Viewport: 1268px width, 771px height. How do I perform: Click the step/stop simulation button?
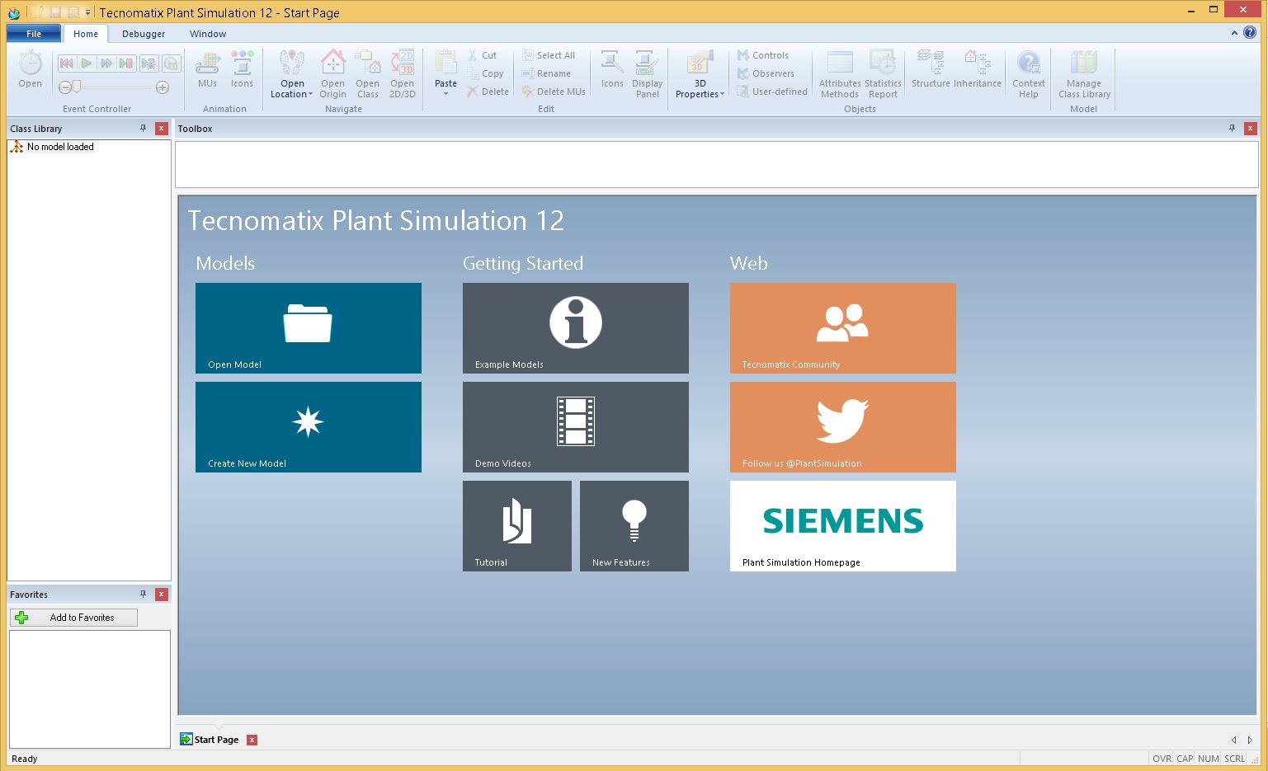point(126,63)
